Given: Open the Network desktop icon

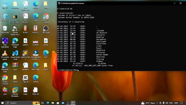Looking at the screenshot, I should (x=5, y=17).
